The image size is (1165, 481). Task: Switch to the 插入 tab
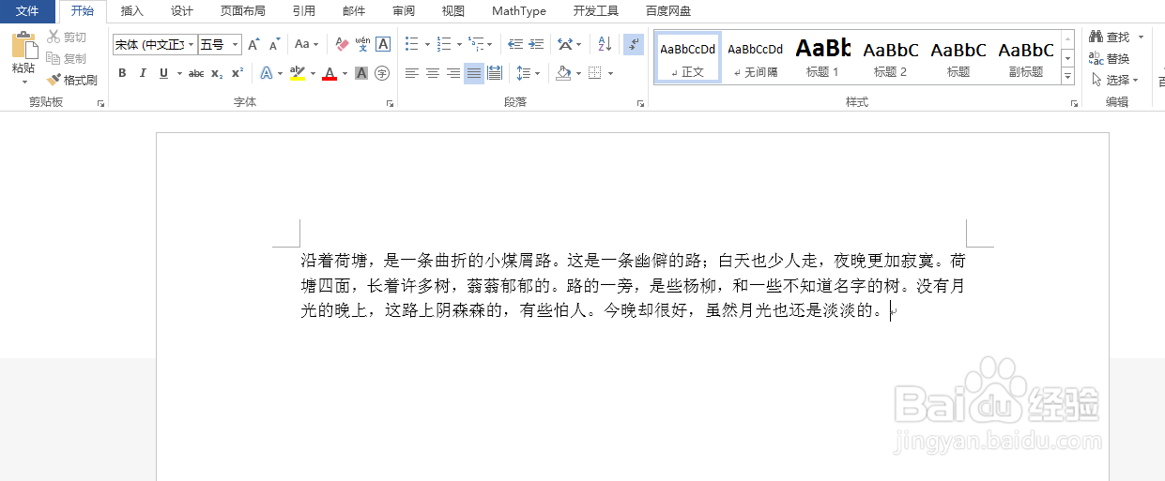[132, 11]
